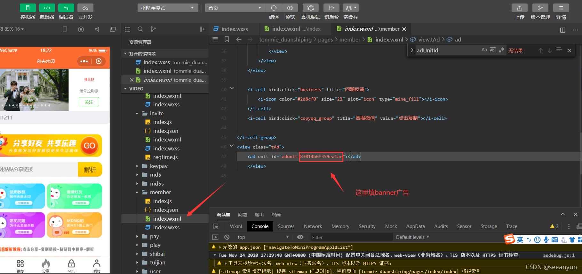Navigate back with left arrow
Viewport: 582px width, 274px height.
click(239, 39)
